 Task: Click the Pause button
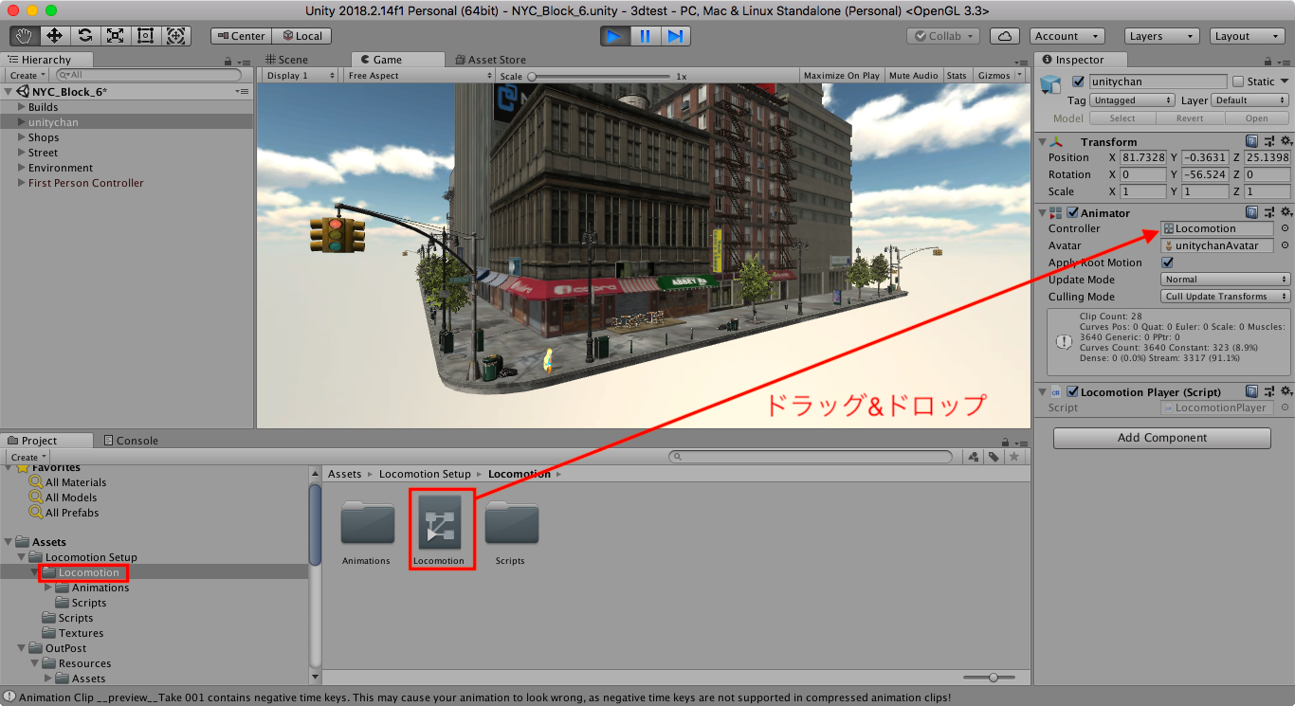(x=645, y=36)
